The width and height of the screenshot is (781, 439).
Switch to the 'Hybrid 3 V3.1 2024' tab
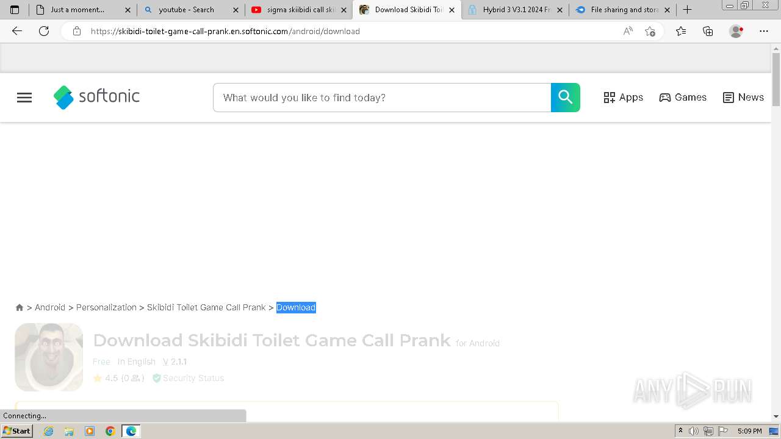click(x=514, y=10)
